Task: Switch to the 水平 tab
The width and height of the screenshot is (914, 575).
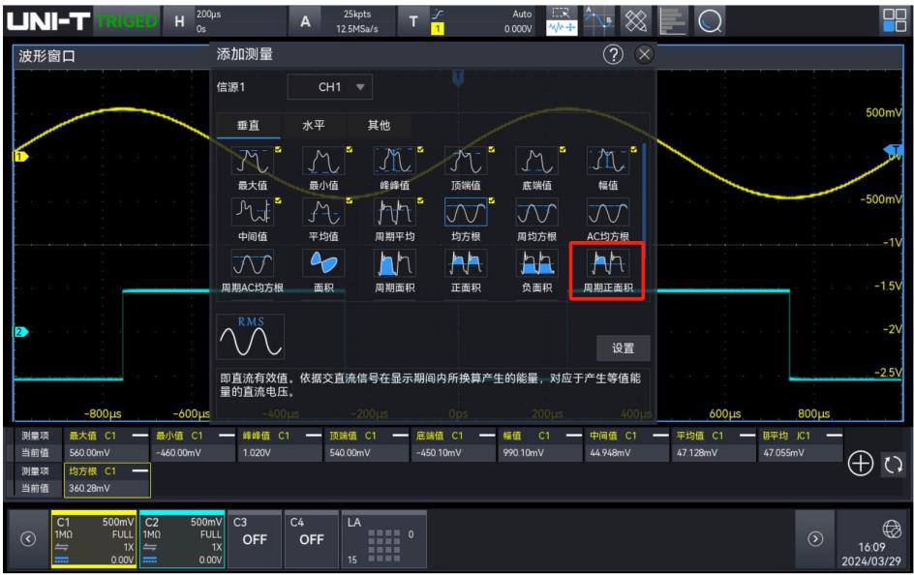Action: coord(314,125)
